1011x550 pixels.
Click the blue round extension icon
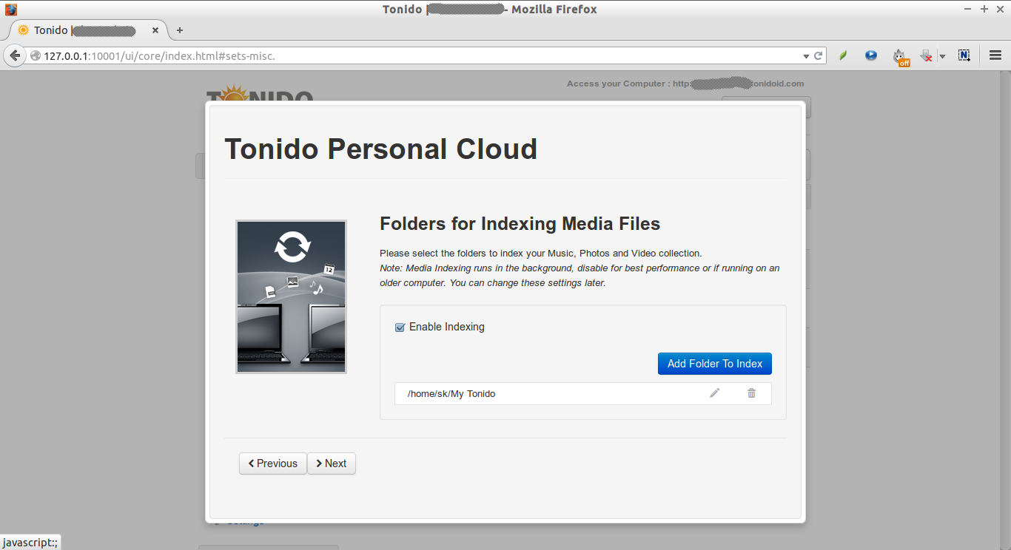click(871, 55)
